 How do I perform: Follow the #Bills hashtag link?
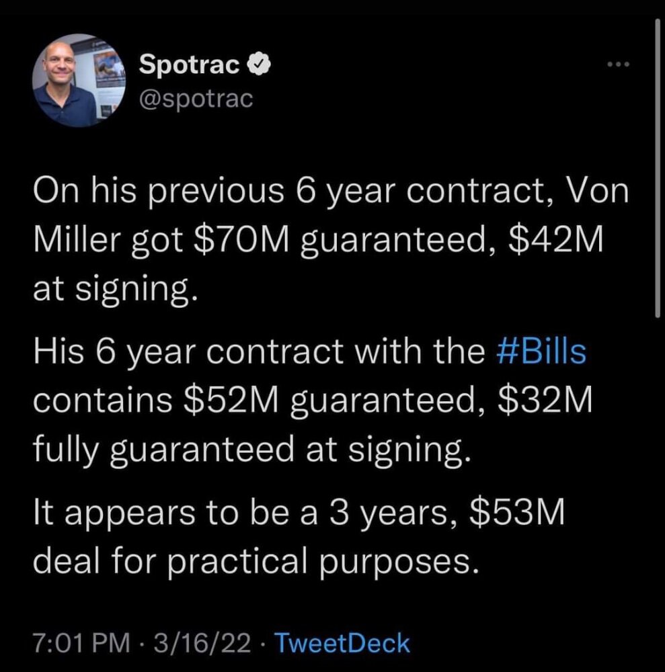tap(541, 351)
